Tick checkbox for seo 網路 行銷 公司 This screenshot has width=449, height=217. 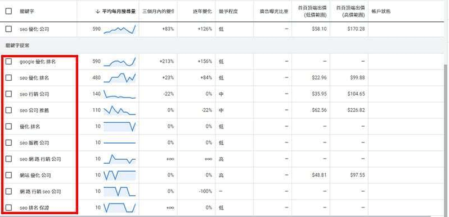(9, 159)
